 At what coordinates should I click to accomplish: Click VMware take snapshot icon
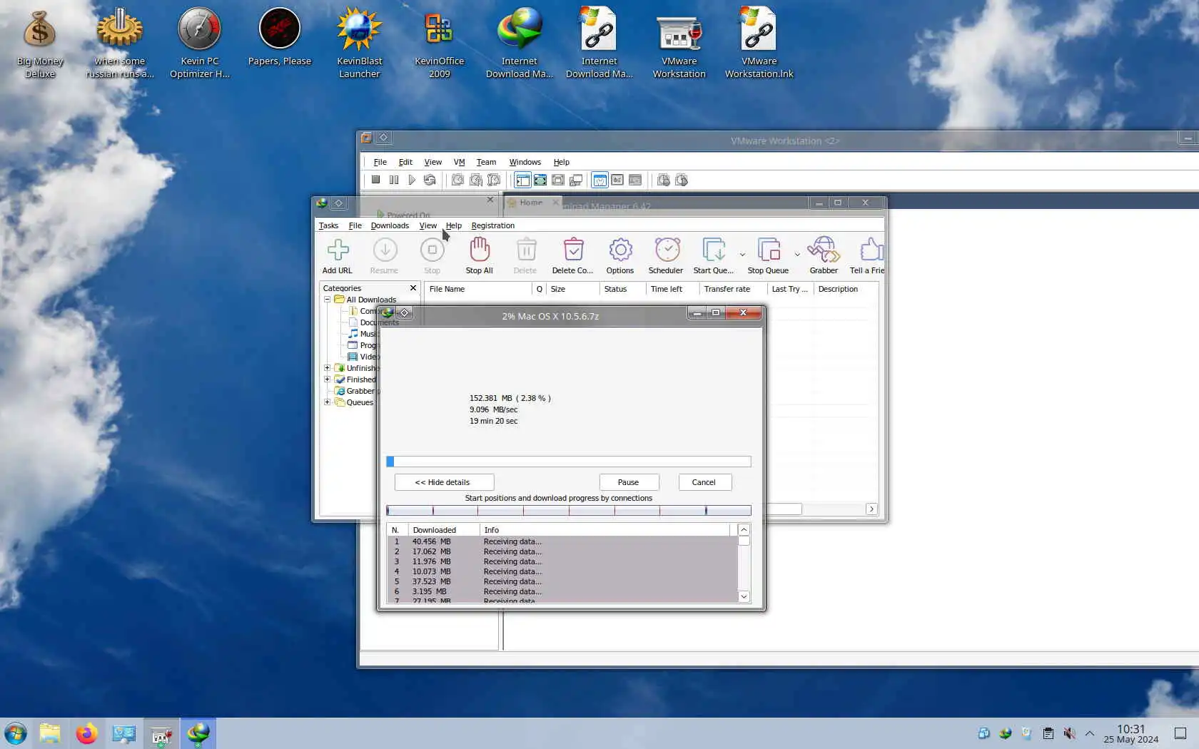457,180
